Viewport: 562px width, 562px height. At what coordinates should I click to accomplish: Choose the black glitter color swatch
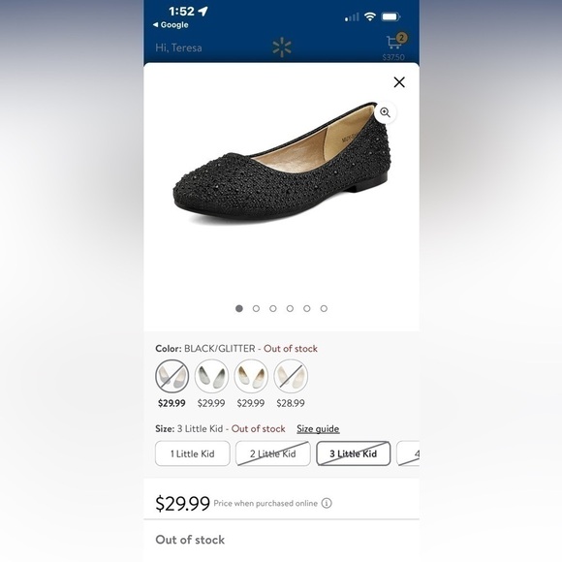[x=172, y=376]
